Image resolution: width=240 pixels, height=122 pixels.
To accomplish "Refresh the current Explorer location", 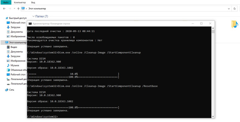I will (235, 9).
